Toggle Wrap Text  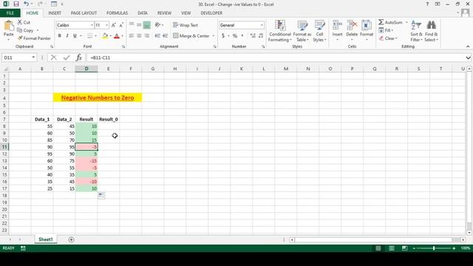pyautogui.click(x=186, y=25)
